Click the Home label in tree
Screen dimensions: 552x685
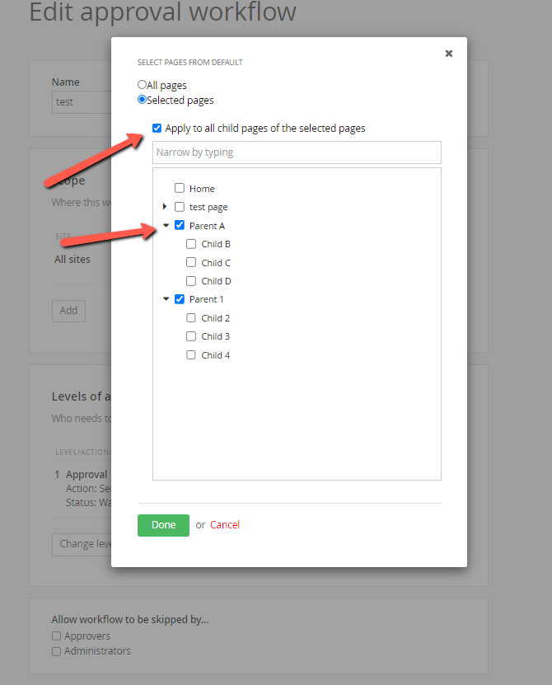coord(202,189)
